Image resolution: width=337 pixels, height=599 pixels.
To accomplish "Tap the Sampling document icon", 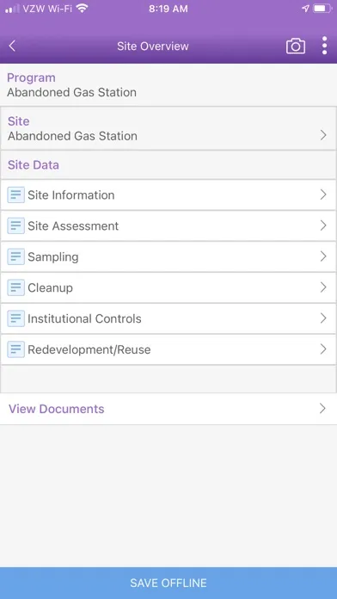I will (x=16, y=257).
